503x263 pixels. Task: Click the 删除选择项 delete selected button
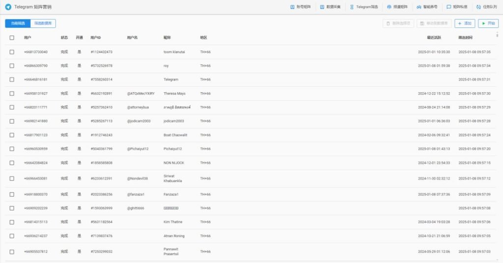point(398,24)
